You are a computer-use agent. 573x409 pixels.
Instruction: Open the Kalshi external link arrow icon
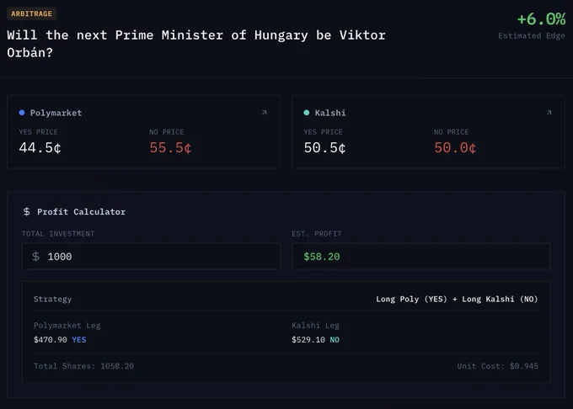pyautogui.click(x=549, y=113)
